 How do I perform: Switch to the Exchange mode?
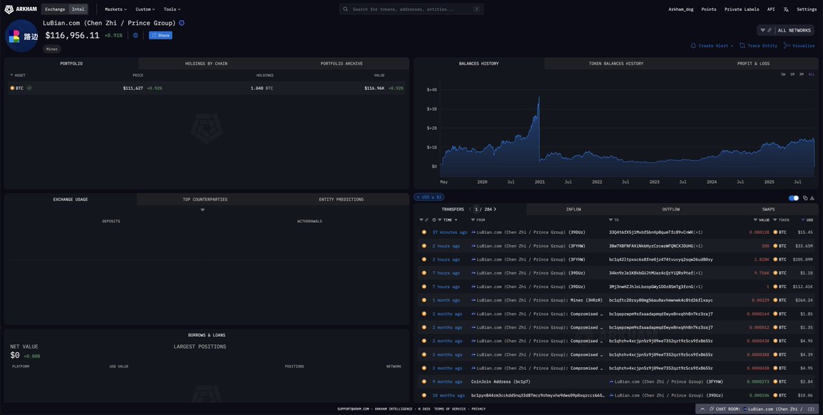(x=54, y=10)
